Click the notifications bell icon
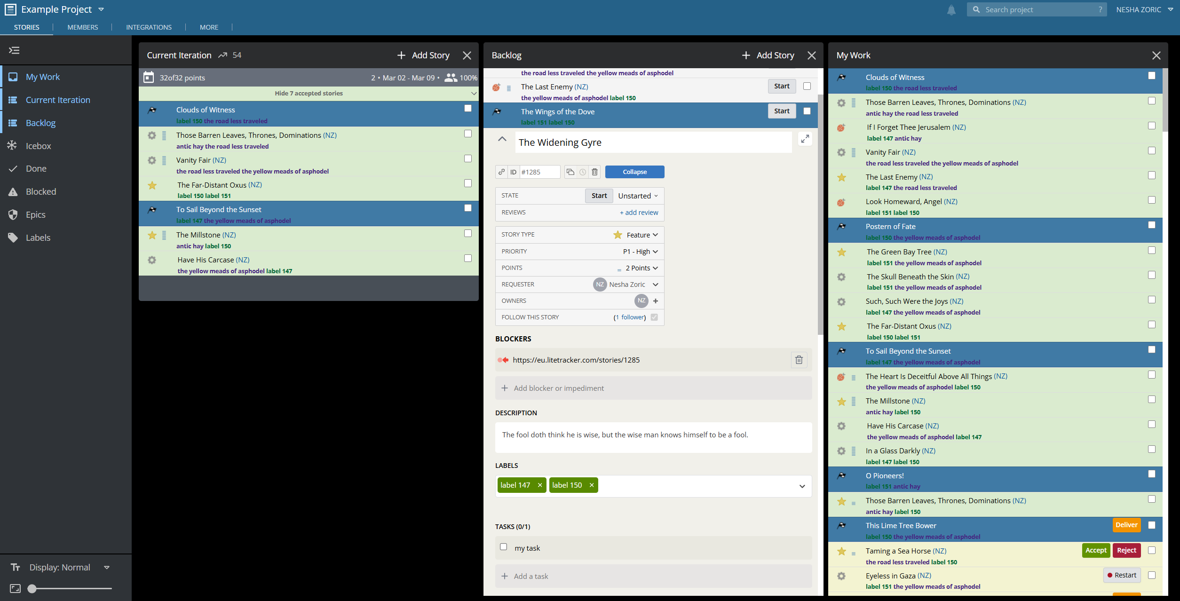 pyautogui.click(x=951, y=10)
